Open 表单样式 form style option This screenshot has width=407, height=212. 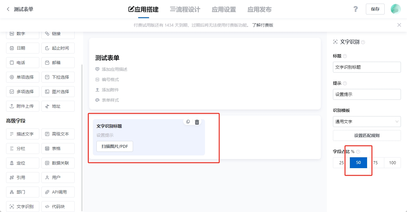click(x=110, y=100)
